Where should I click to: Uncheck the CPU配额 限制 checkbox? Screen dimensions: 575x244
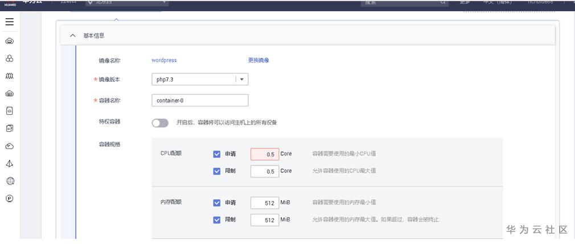[217, 171]
